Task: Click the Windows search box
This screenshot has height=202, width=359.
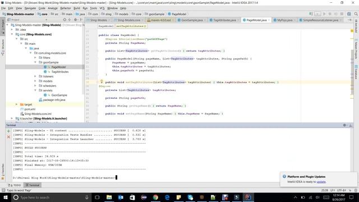Action: click(x=52, y=197)
